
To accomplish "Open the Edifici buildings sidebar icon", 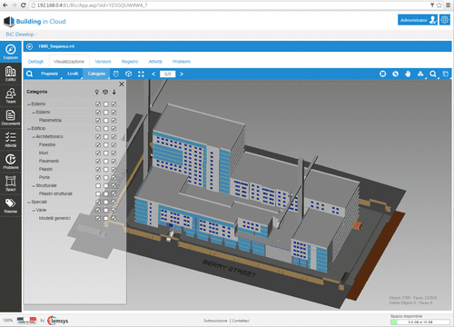I will tap(11, 74).
